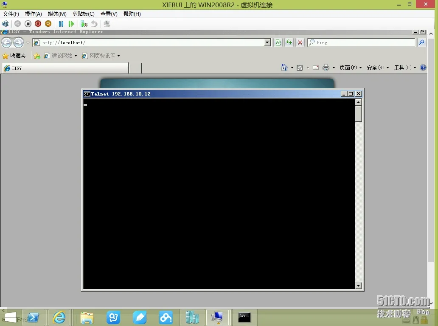
Task: Open File Explorer from the taskbar
Action: click(87, 318)
